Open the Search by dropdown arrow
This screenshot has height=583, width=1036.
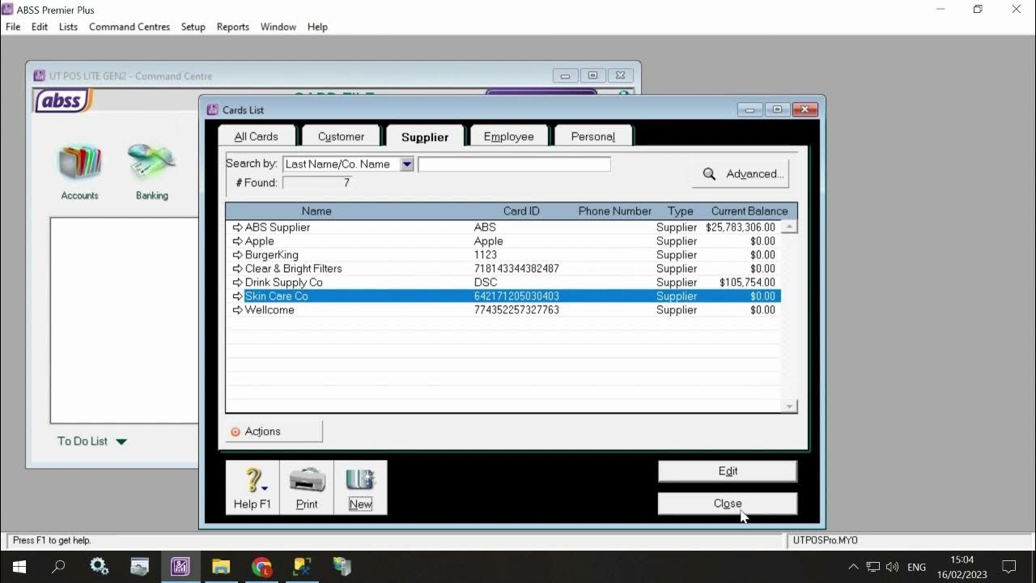click(407, 164)
